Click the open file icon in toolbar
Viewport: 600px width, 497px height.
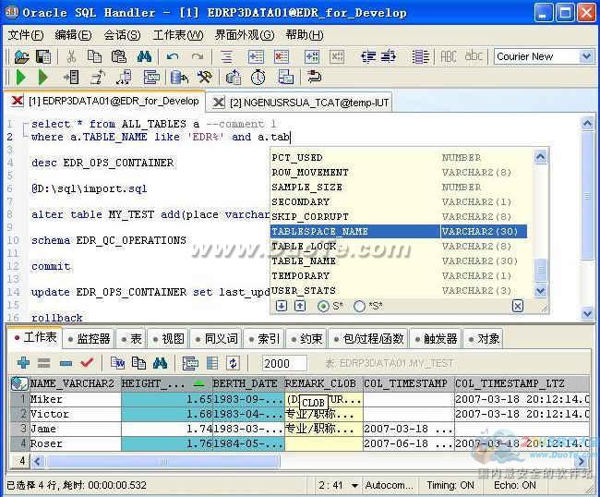[18, 56]
